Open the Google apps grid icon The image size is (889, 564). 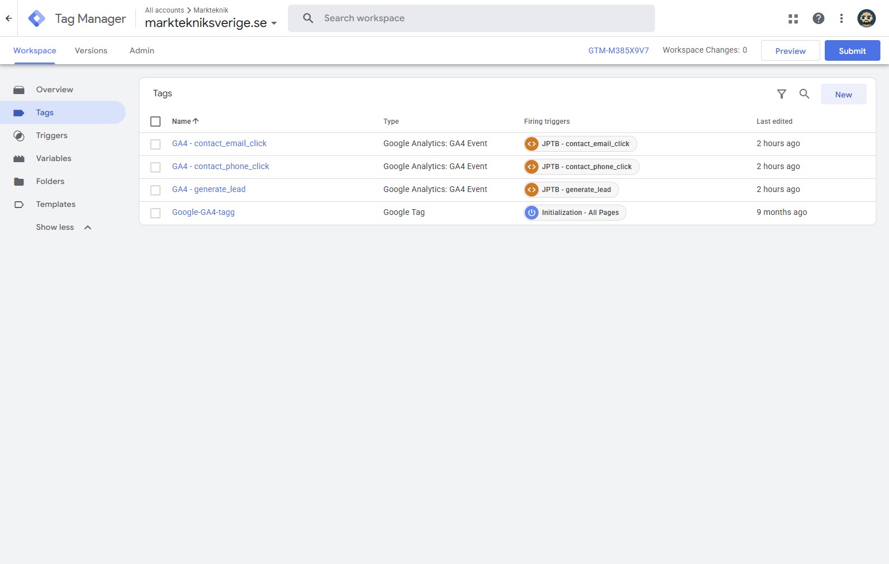point(793,19)
